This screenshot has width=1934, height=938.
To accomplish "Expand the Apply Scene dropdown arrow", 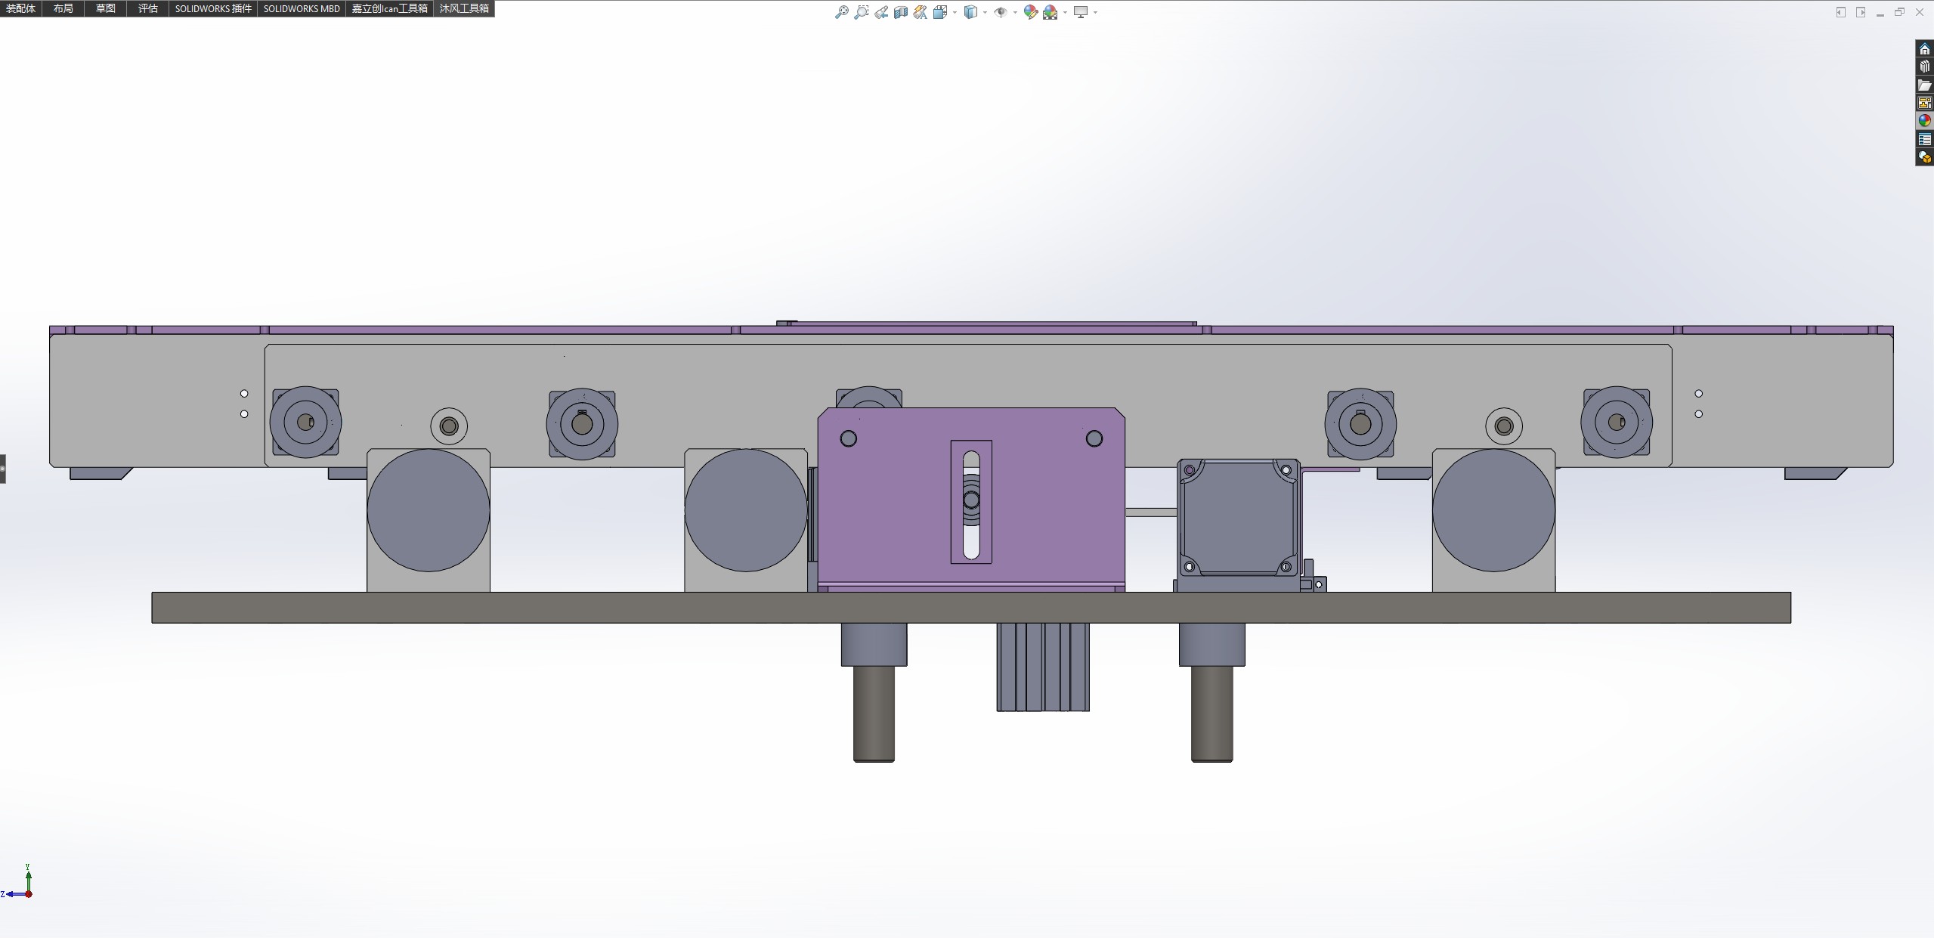I will 1065,12.
